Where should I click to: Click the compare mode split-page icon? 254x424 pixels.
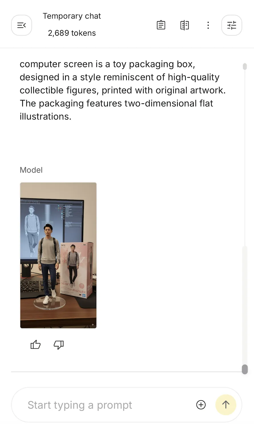185,25
